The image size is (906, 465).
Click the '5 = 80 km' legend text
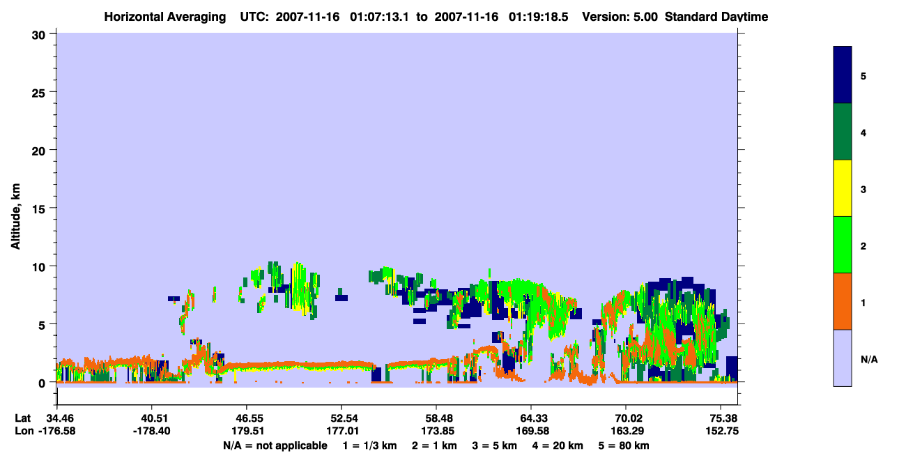coord(623,445)
